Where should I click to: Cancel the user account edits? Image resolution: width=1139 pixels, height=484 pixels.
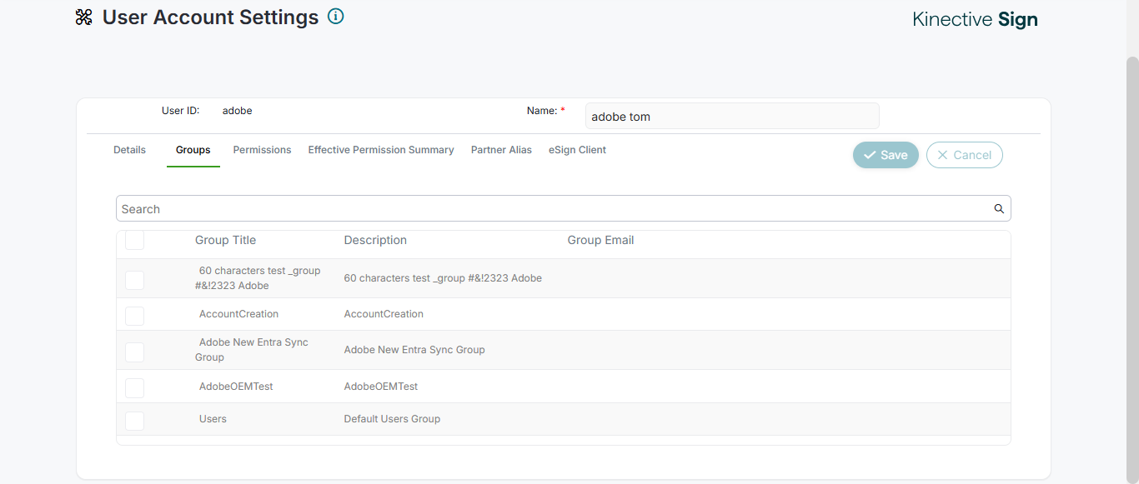(x=964, y=155)
